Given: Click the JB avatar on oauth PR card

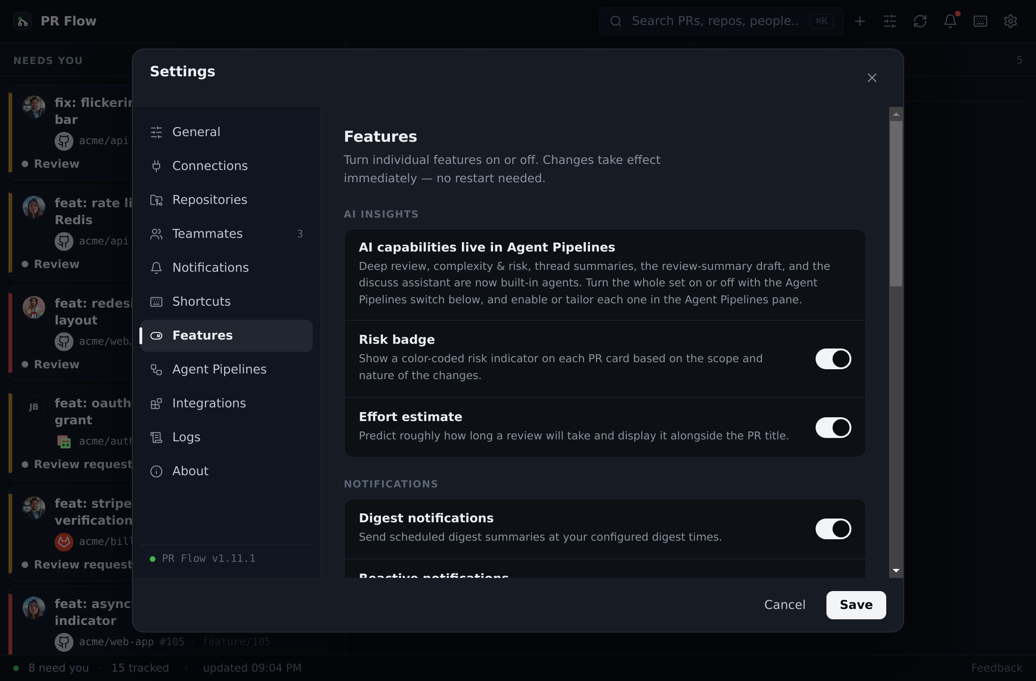Looking at the screenshot, I should [x=34, y=407].
